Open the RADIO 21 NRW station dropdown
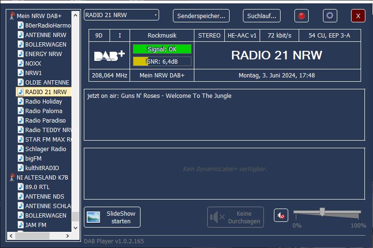This screenshot has width=373, height=248. (x=121, y=15)
